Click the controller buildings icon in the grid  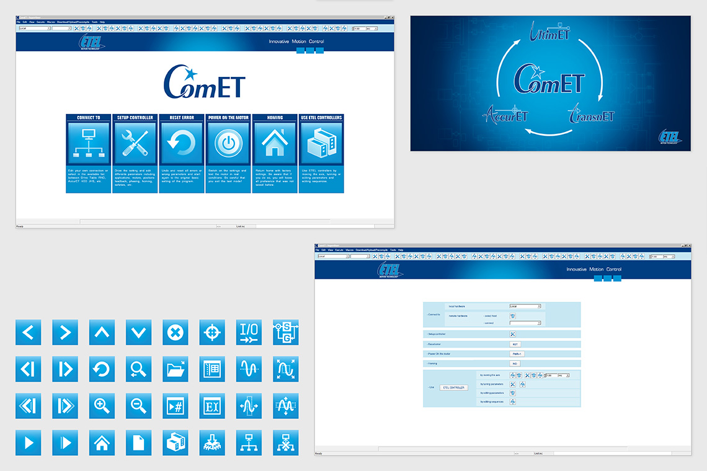coord(176,442)
